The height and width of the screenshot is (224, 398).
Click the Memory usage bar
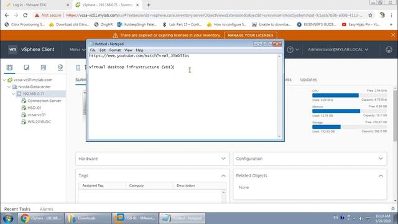click(x=349, y=111)
